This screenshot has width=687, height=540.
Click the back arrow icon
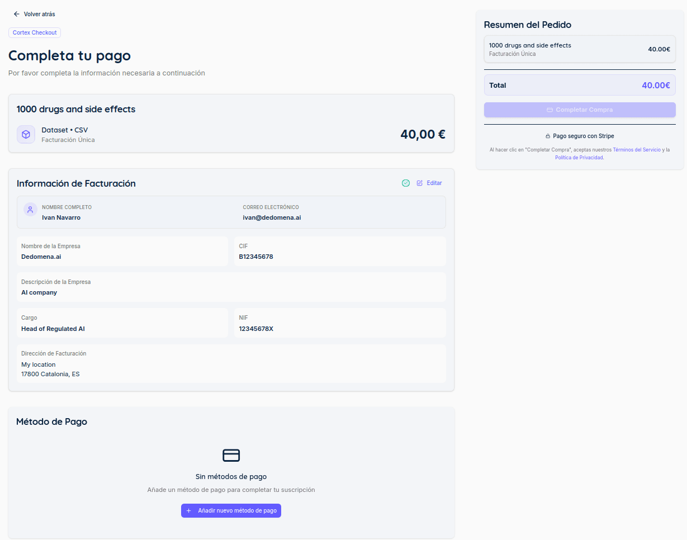tap(16, 14)
